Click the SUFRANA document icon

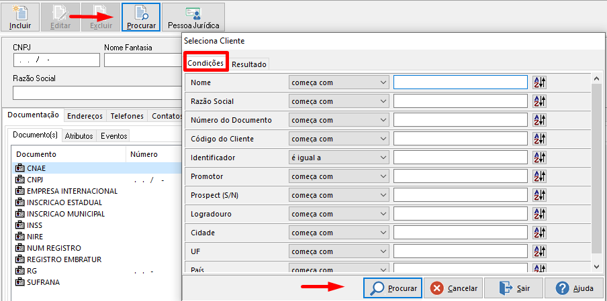[19, 282]
